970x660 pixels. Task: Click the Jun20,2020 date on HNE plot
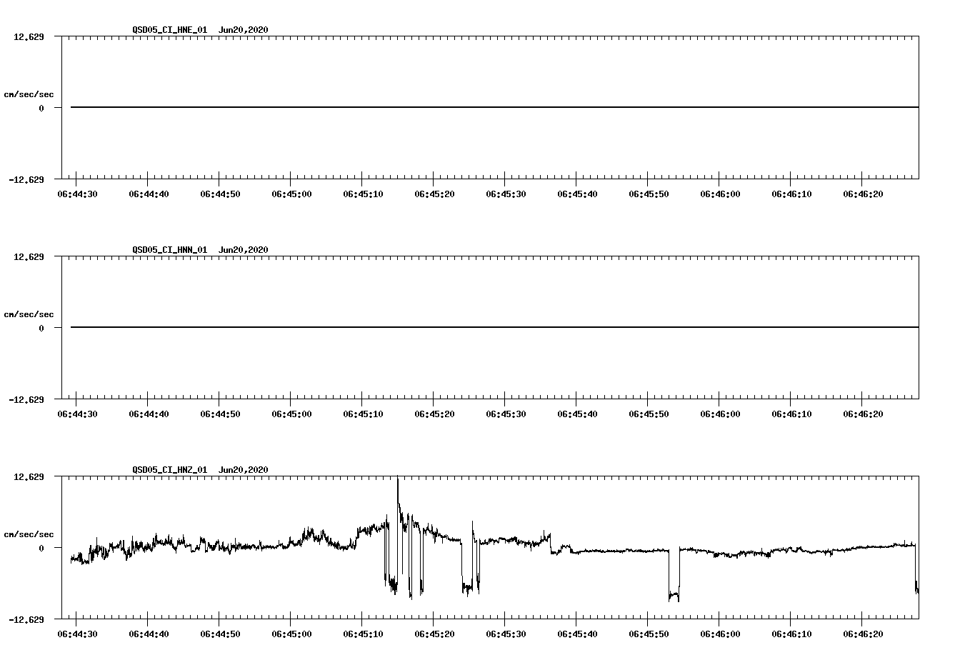coord(244,30)
